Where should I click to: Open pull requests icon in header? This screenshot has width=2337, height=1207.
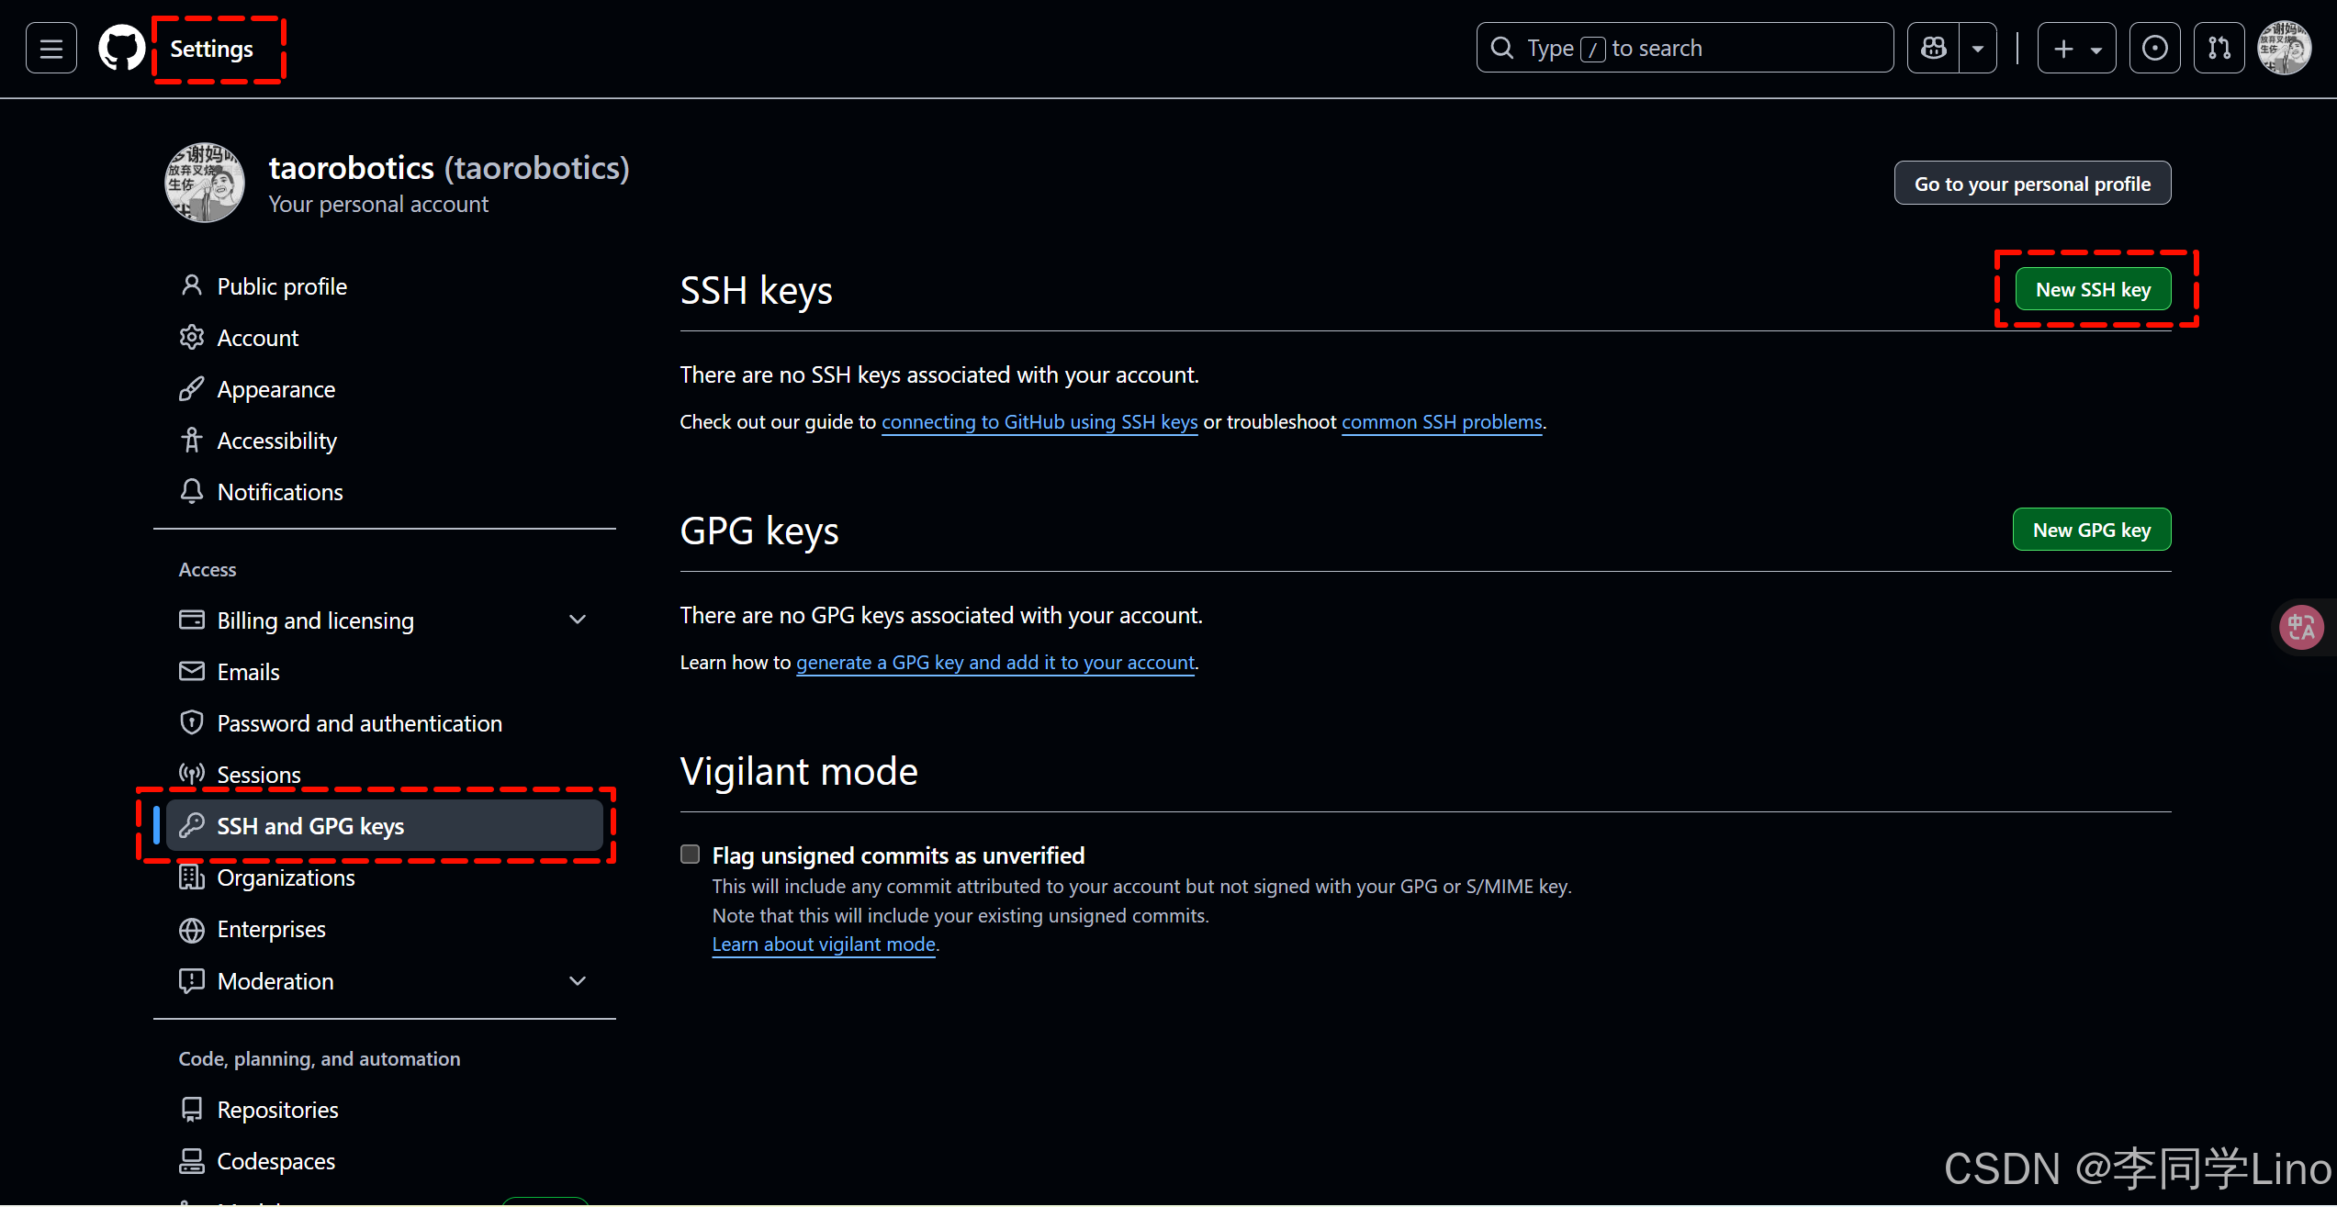(2219, 49)
